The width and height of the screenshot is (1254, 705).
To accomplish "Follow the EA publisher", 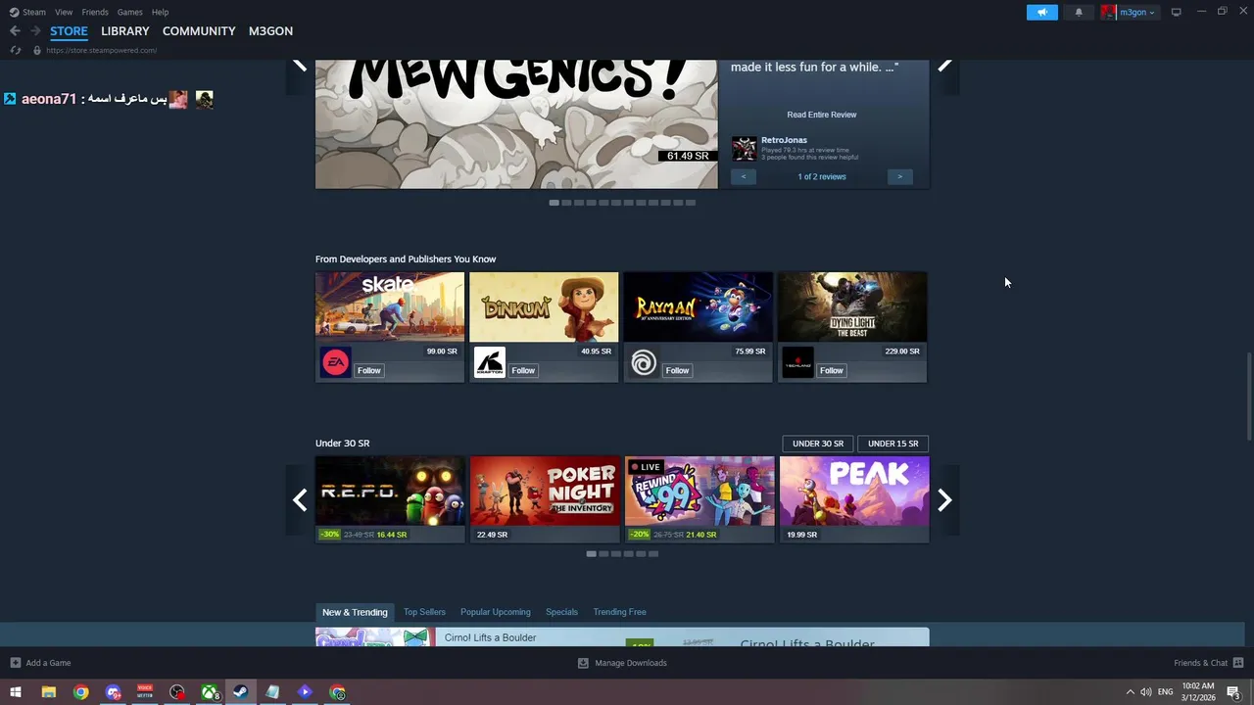I will tap(369, 370).
